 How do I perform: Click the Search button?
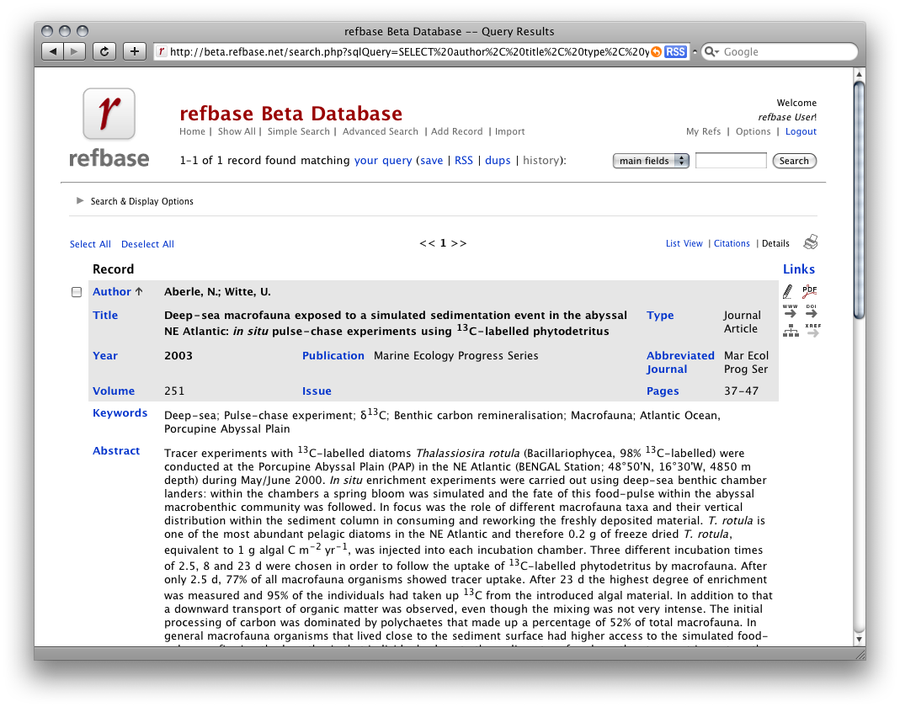(x=794, y=161)
